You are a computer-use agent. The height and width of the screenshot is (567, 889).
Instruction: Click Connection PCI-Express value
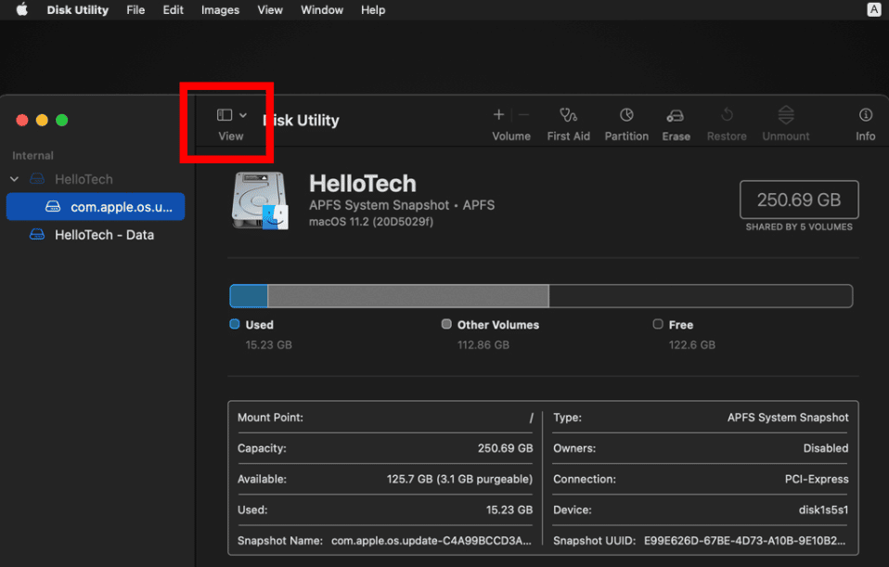(x=817, y=479)
